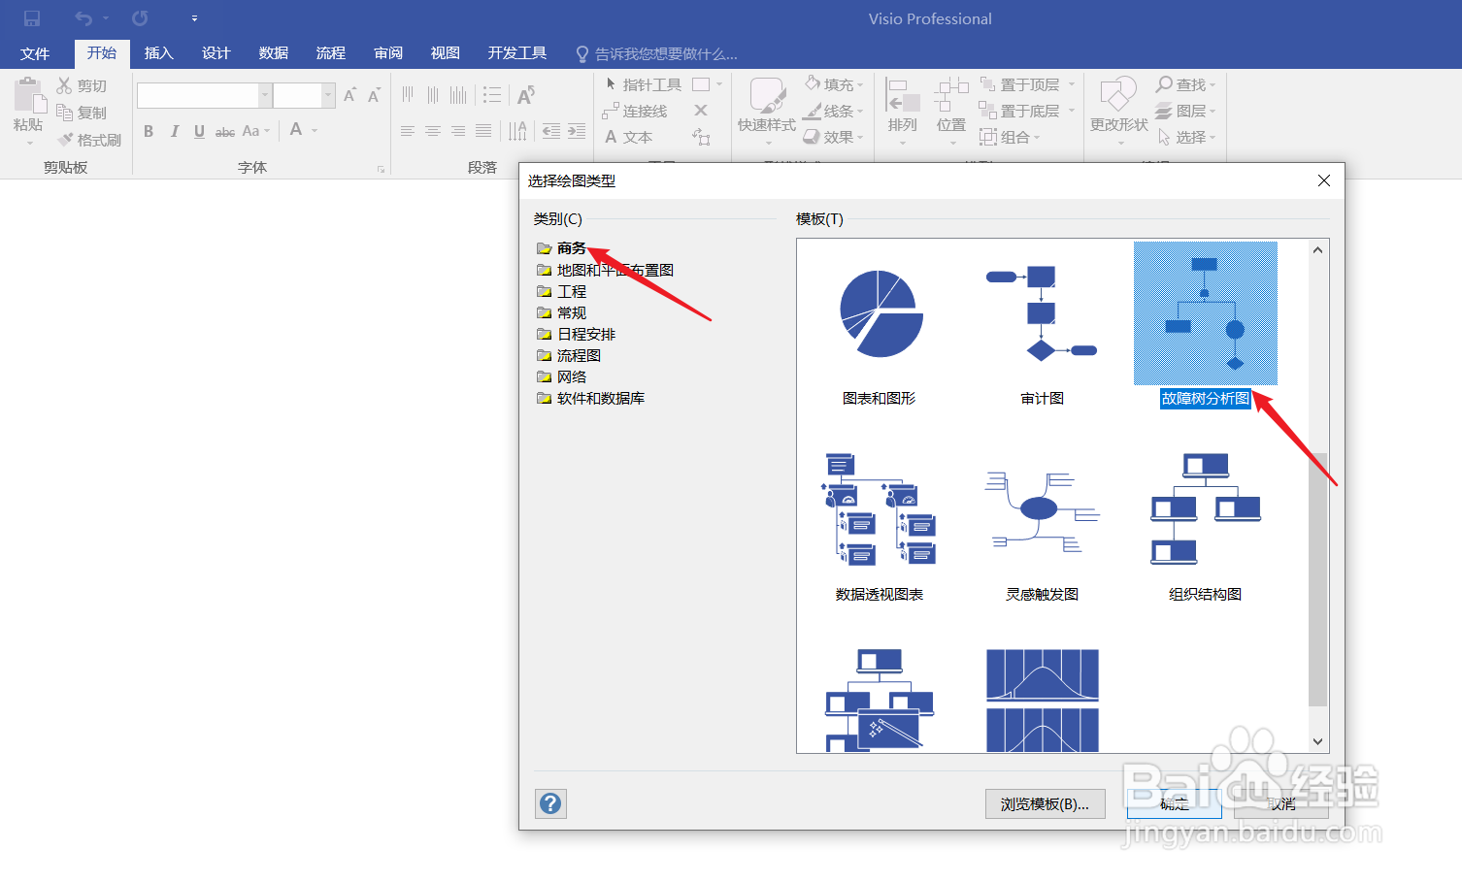The height and width of the screenshot is (882, 1462).
Task: Toggle strikethrough abc formatting
Action: coord(225,131)
